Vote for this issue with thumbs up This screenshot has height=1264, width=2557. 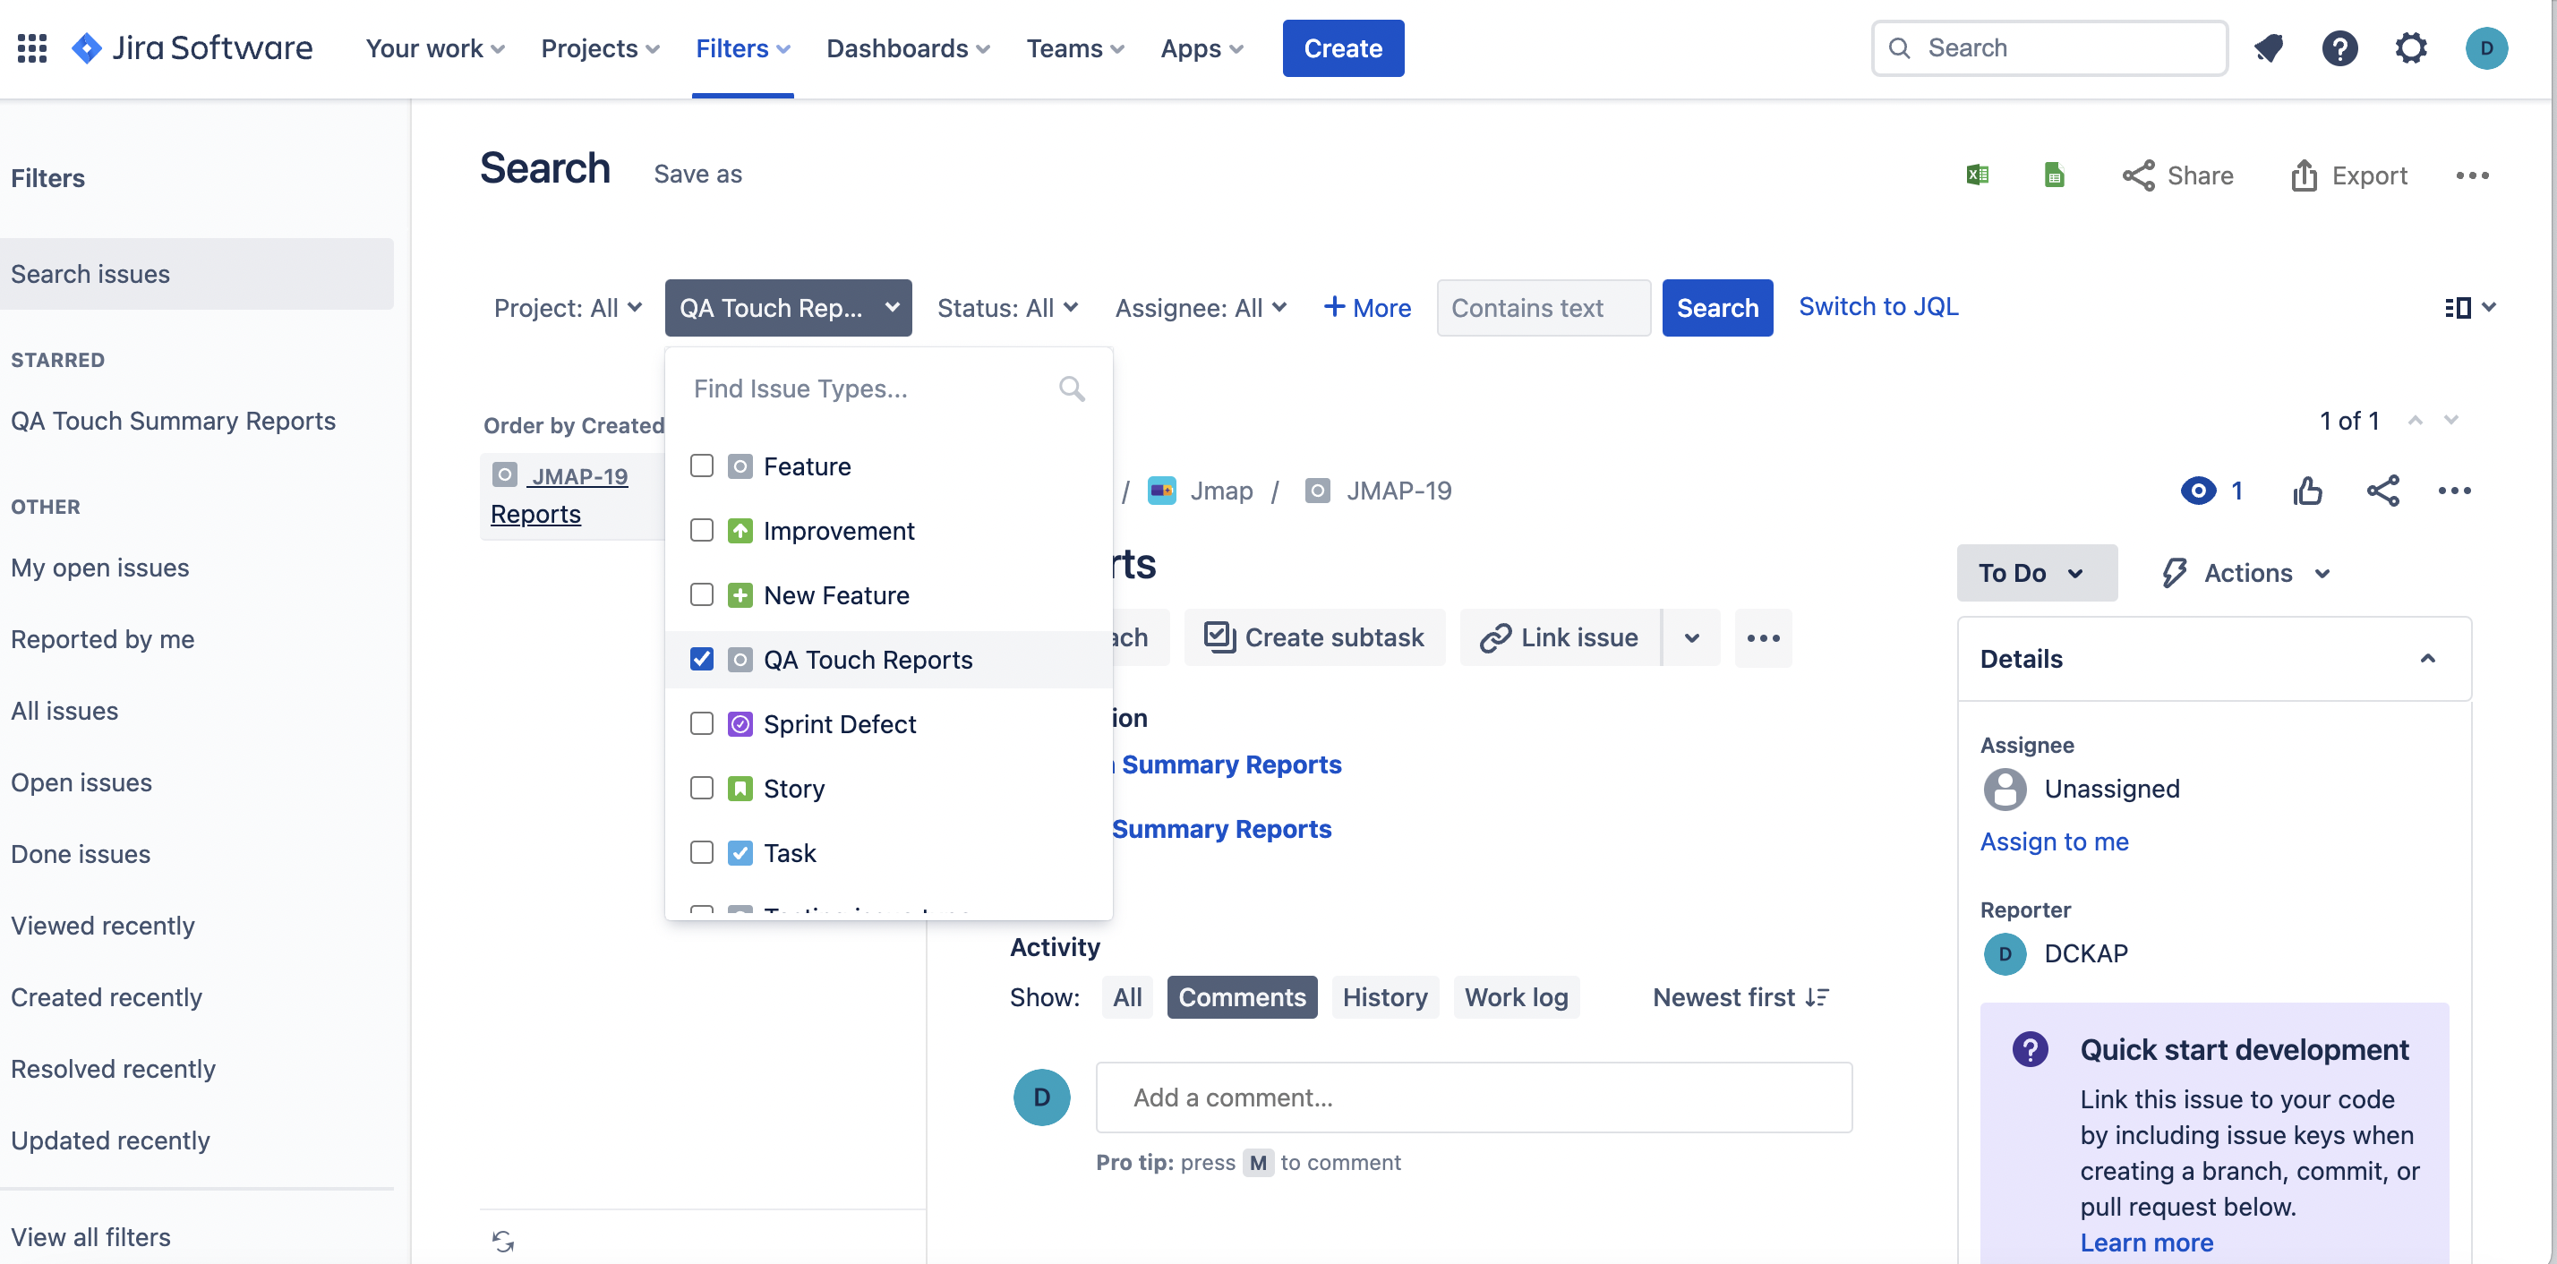(x=2308, y=491)
